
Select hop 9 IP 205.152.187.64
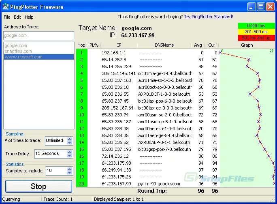[117, 108]
